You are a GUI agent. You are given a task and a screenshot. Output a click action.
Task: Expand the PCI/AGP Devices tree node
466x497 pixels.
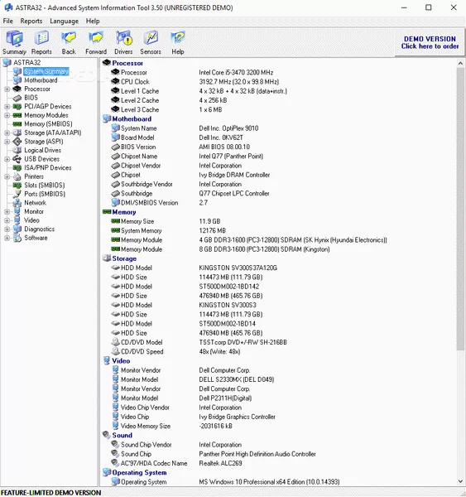[7, 107]
